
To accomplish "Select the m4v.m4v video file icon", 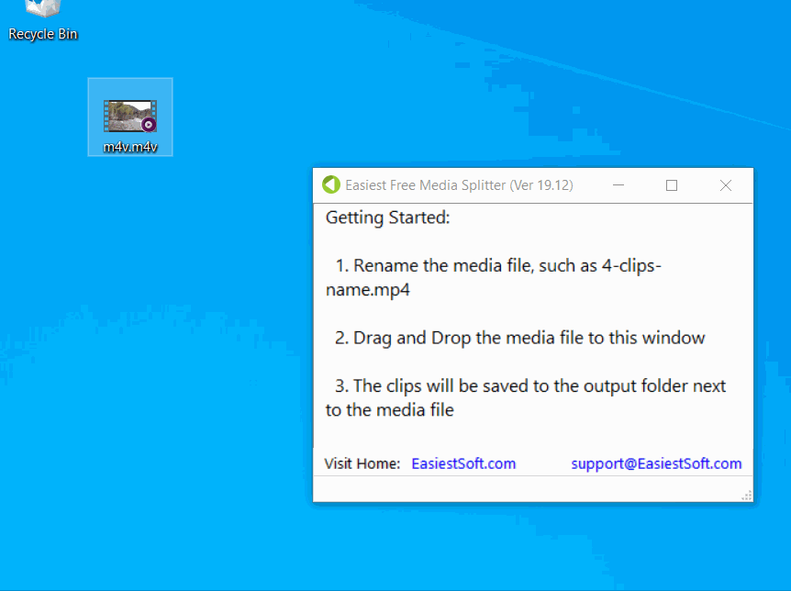I will click(x=130, y=116).
